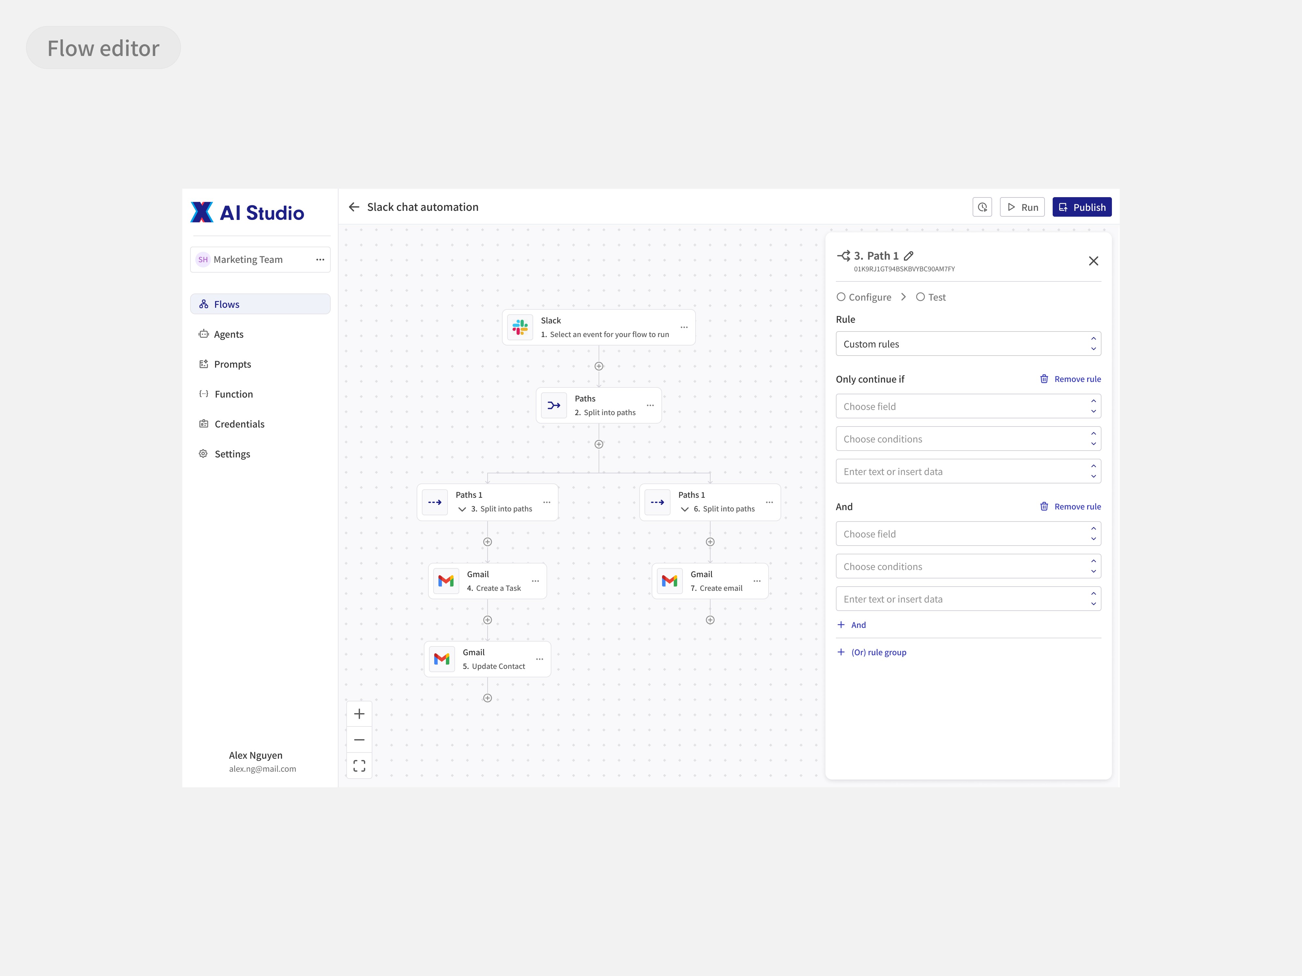1302x976 pixels.
Task: Edit the Path 1 step name
Action: tap(909, 256)
